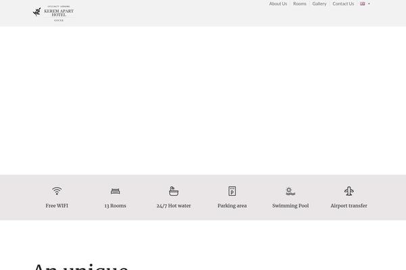The height and width of the screenshot is (270, 406).
Task: Open the About Us page
Action: pos(278,3)
